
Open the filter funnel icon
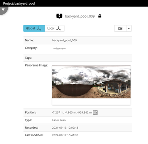point(3,10)
